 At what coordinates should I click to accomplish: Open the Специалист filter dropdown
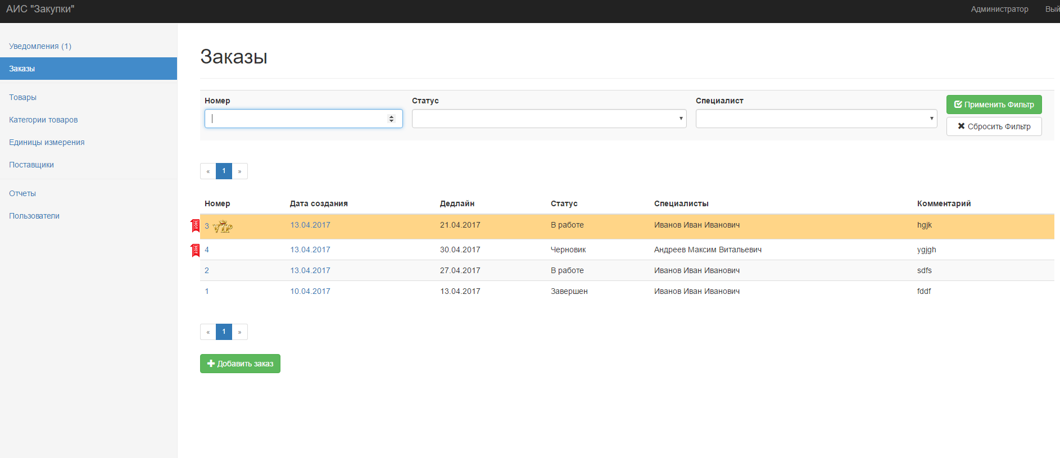[816, 119]
